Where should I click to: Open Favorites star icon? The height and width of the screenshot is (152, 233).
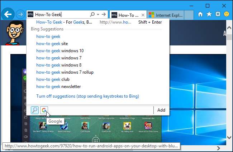[x=209, y=14]
